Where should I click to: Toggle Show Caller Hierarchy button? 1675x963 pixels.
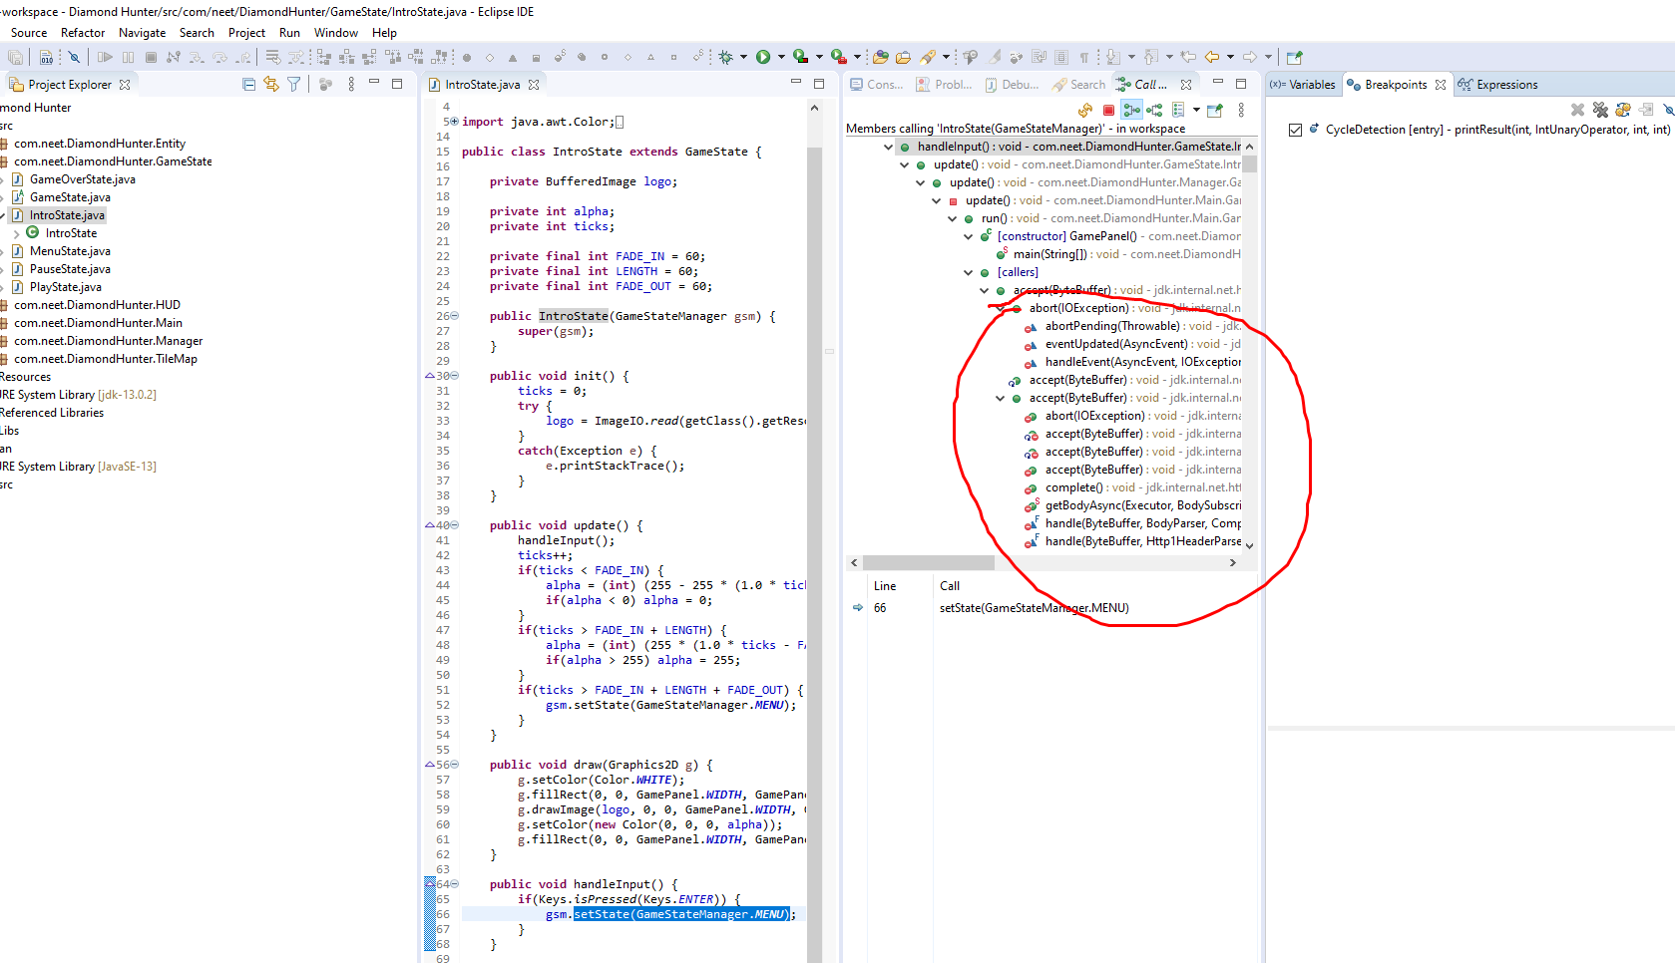tap(1131, 110)
